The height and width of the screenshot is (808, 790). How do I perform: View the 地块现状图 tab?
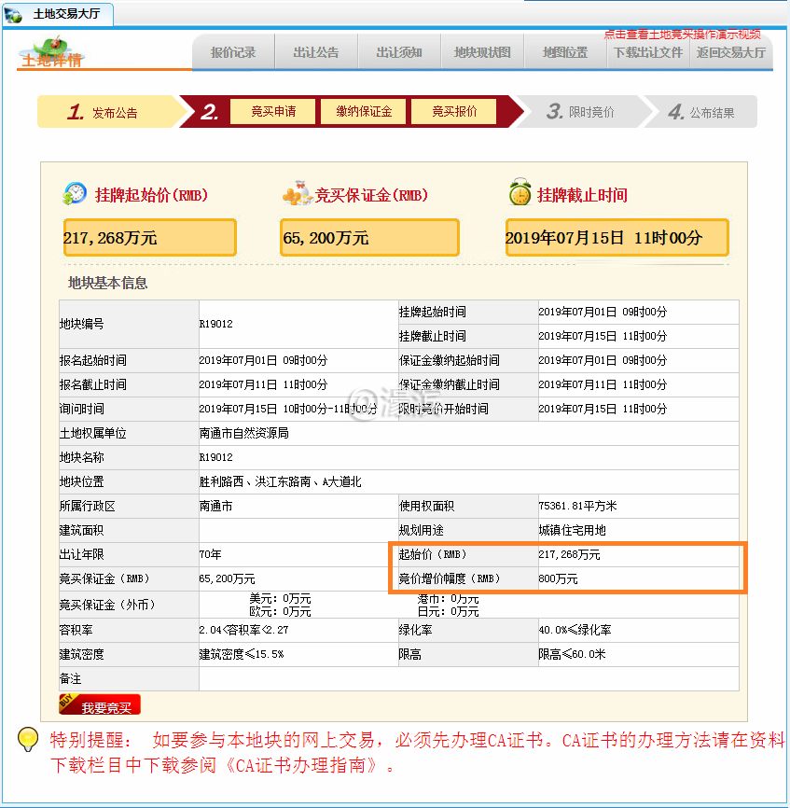[x=482, y=53]
